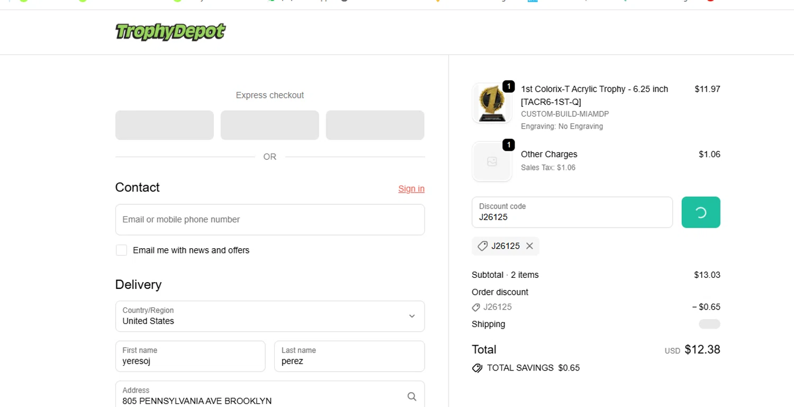Viewport: 794px width, 407px height.
Task: Enable Email me with news and offers
Action: coord(122,250)
